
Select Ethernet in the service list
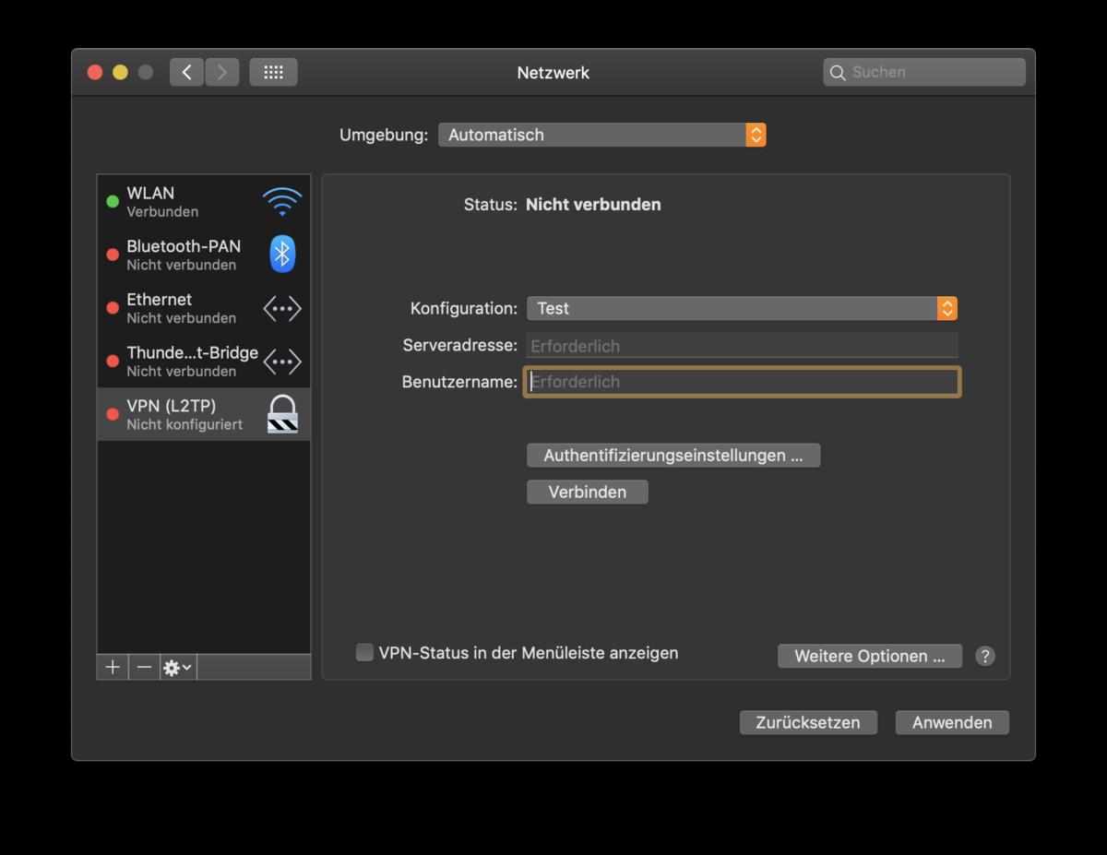[204, 308]
